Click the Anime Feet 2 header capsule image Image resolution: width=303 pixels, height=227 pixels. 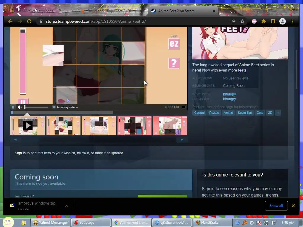(240, 43)
